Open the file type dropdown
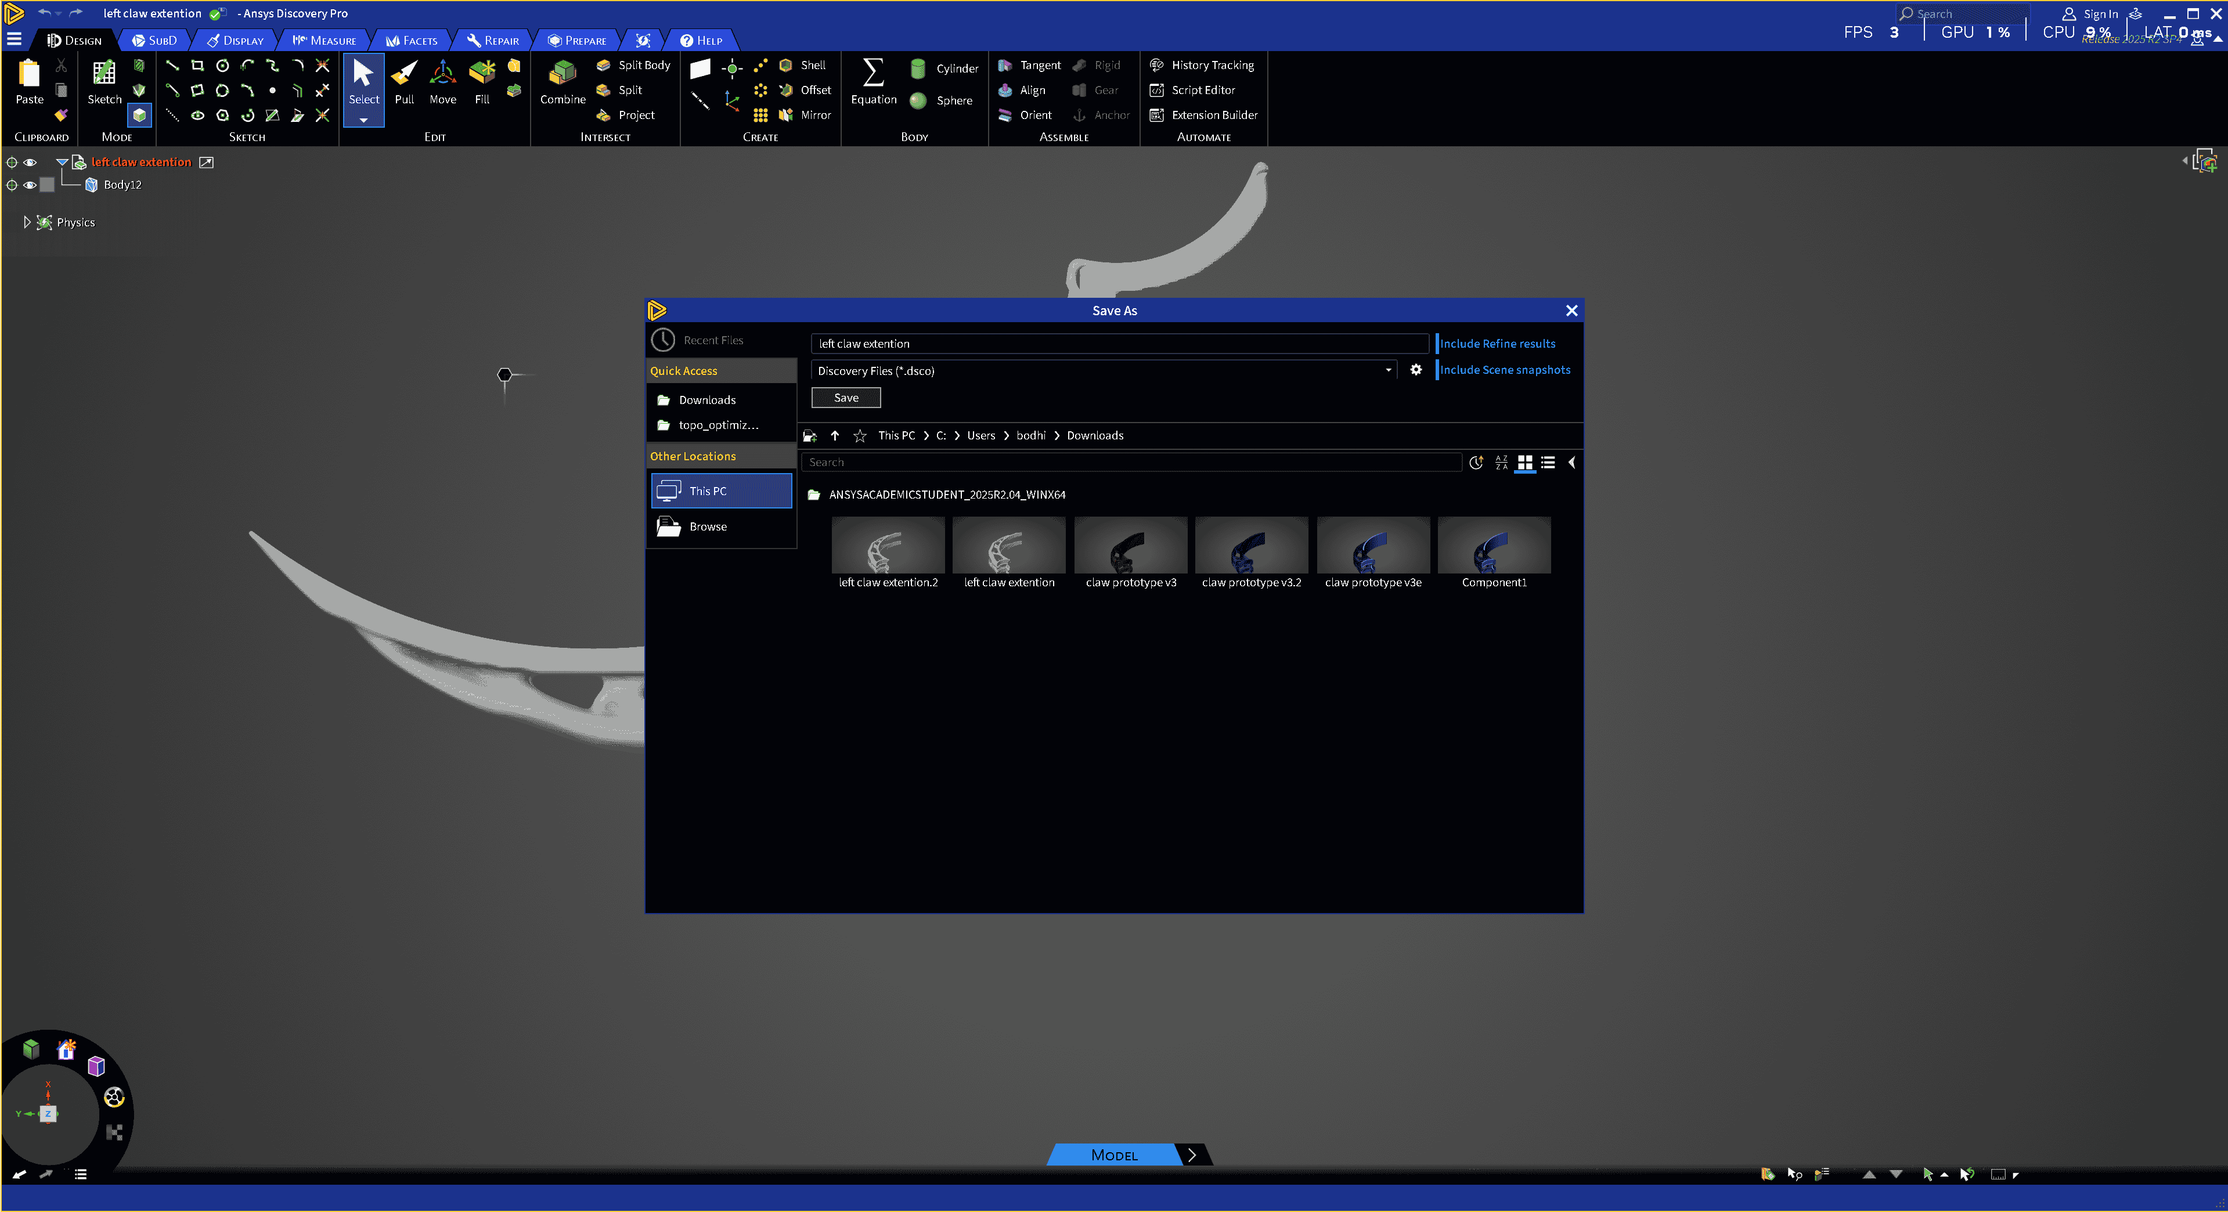This screenshot has width=2228, height=1212. pyautogui.click(x=1388, y=370)
